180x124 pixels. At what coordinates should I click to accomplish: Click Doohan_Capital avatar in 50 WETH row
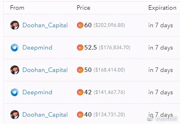click(15, 70)
